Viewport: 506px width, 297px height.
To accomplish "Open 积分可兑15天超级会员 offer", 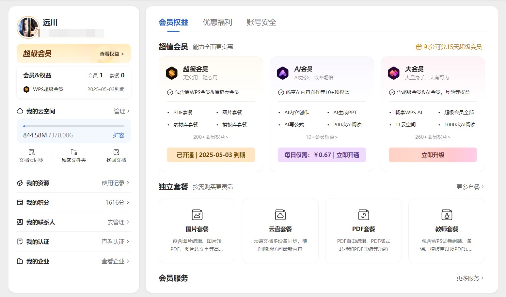I will (452, 47).
